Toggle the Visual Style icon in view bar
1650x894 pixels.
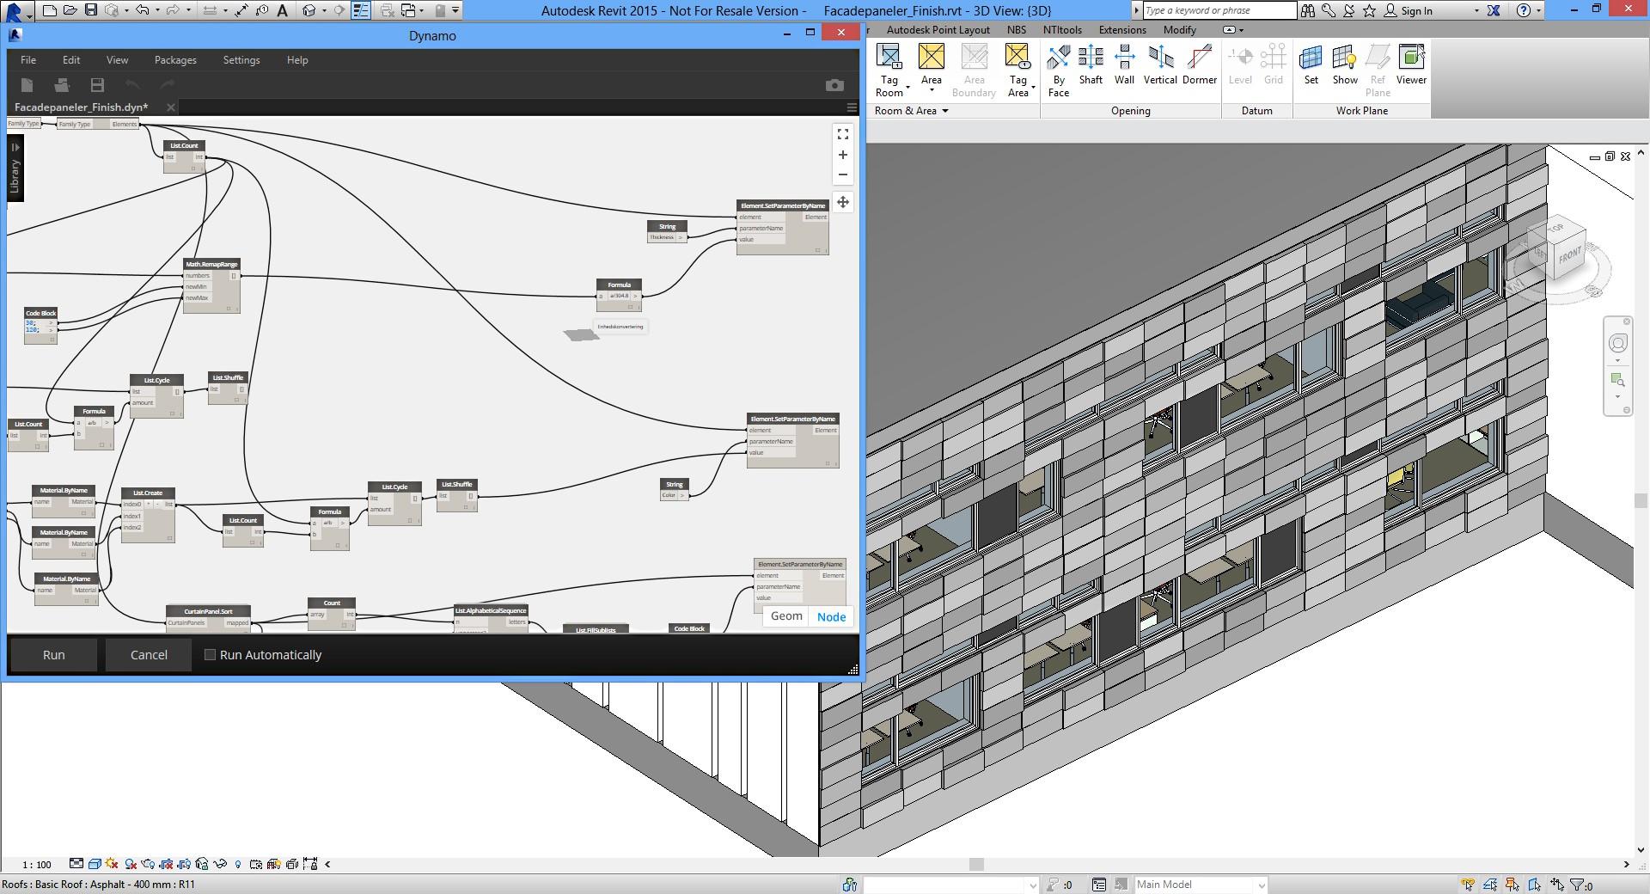[95, 864]
